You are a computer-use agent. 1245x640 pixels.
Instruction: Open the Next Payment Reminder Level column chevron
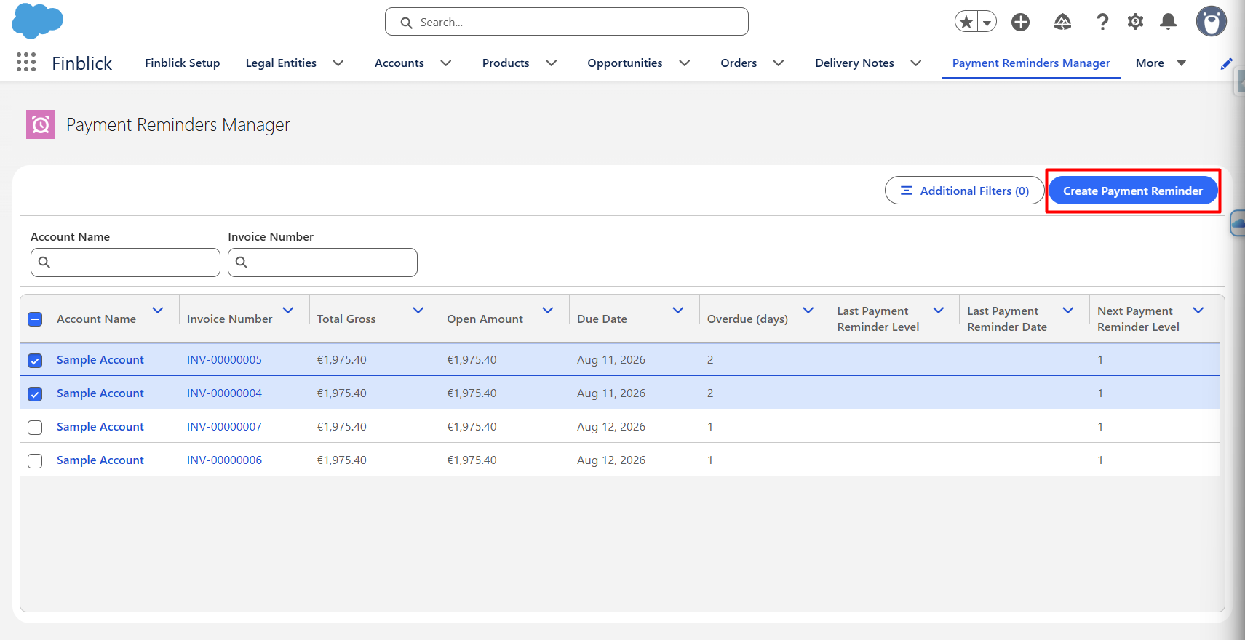click(1198, 311)
